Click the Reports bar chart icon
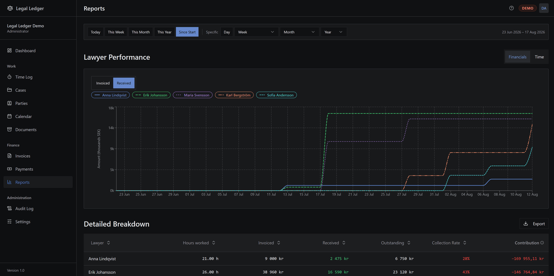This screenshot has height=276, width=554. point(9,182)
